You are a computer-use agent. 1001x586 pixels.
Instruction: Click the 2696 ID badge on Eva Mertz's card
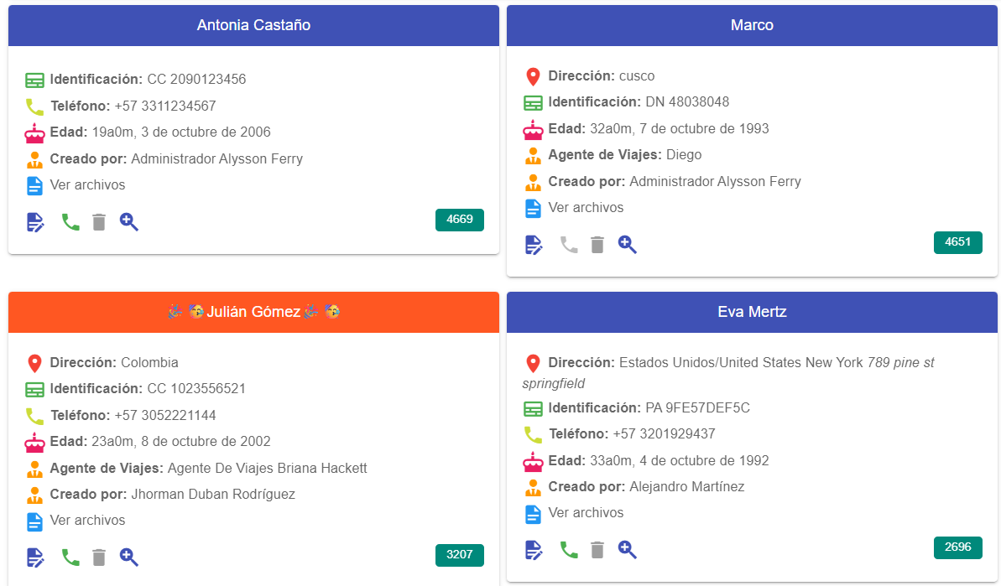957,547
